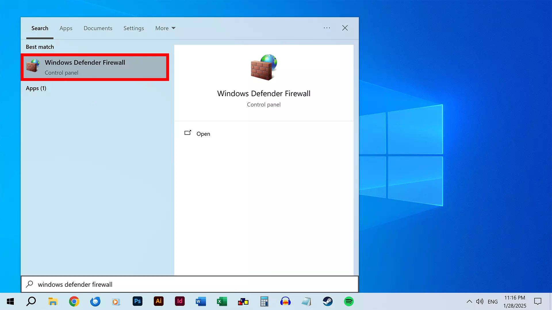Launch Photoshop from the taskbar
552x310 pixels.
137,301
